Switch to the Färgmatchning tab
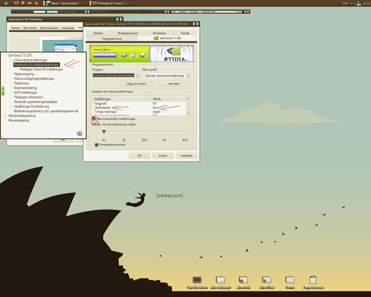This screenshot has width=371, height=297. tap(112, 39)
